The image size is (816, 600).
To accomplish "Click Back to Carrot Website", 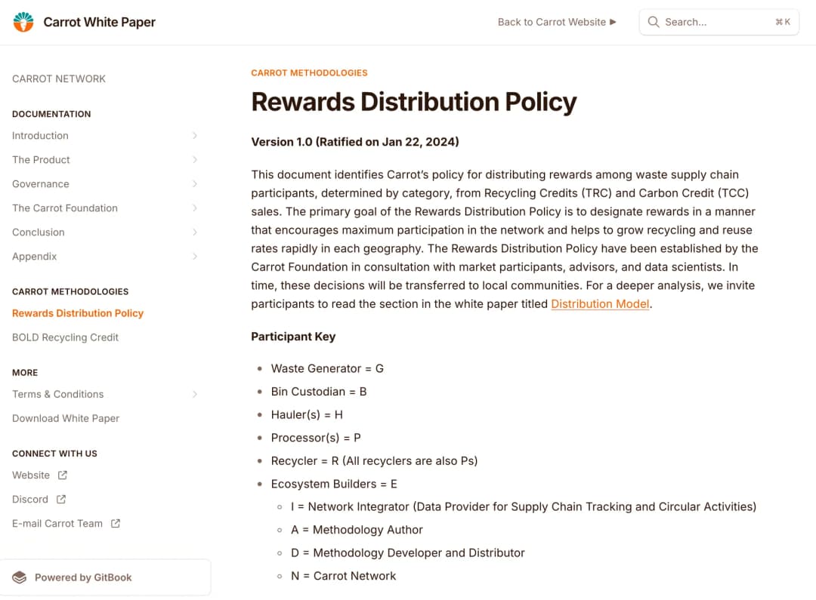I will tap(552, 22).
